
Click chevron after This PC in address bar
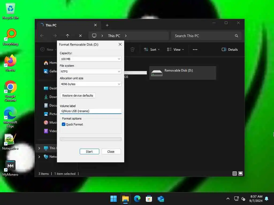coord(126,36)
